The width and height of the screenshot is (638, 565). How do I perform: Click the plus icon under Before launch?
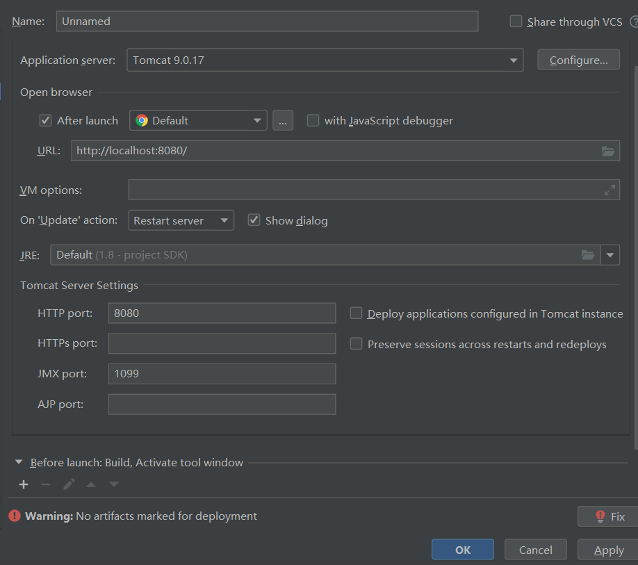24,484
